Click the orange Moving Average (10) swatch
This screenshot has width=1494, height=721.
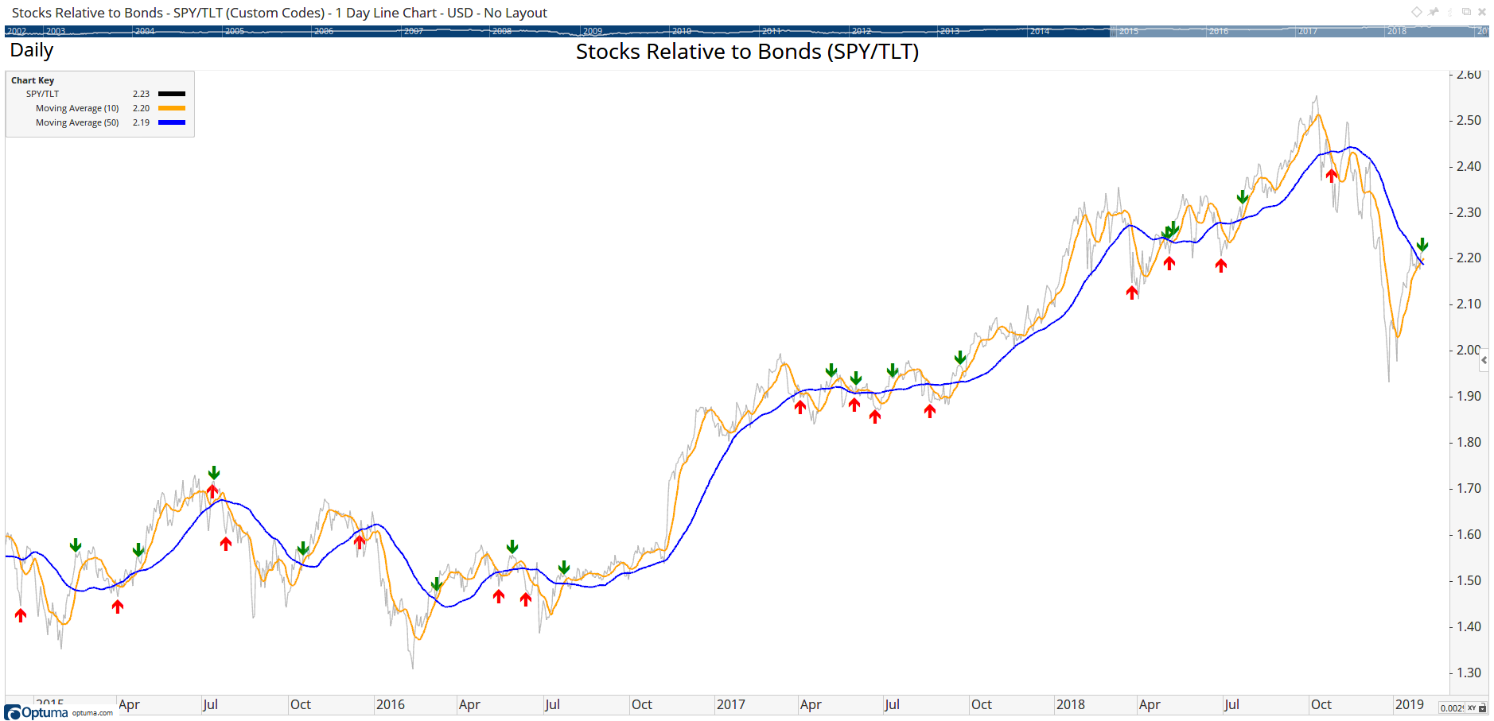[x=172, y=108]
